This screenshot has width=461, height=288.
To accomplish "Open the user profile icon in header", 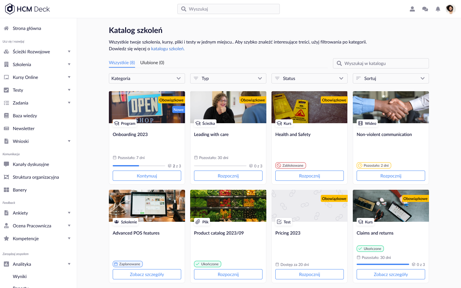I will pyautogui.click(x=412, y=9).
